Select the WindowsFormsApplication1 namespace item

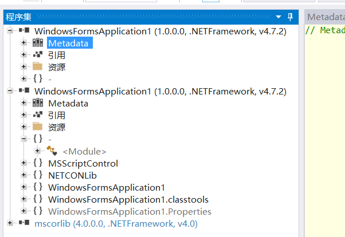point(106,187)
